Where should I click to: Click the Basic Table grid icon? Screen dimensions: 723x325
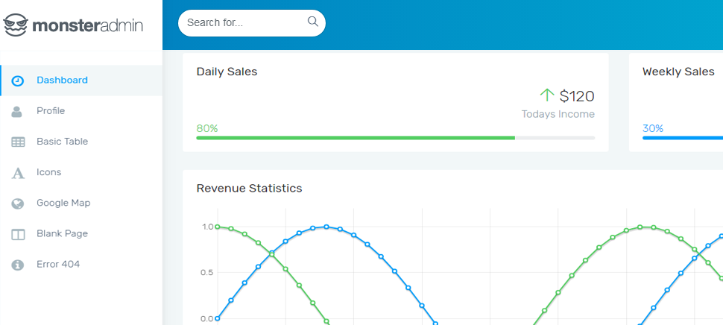[18, 142]
